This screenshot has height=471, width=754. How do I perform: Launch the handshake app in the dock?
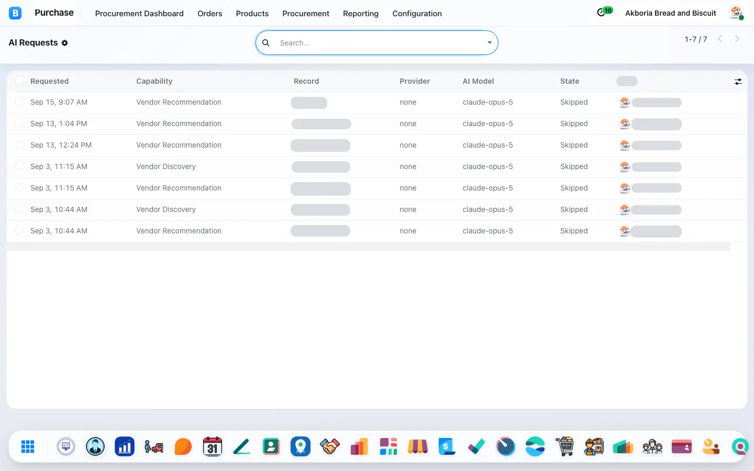[330, 446]
